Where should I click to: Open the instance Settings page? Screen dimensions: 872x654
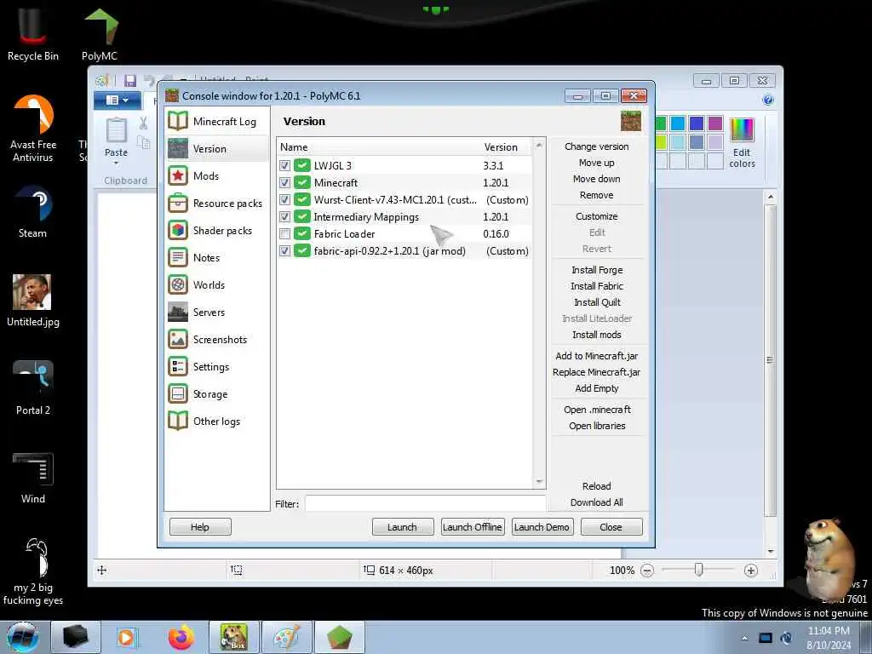pyautogui.click(x=216, y=366)
